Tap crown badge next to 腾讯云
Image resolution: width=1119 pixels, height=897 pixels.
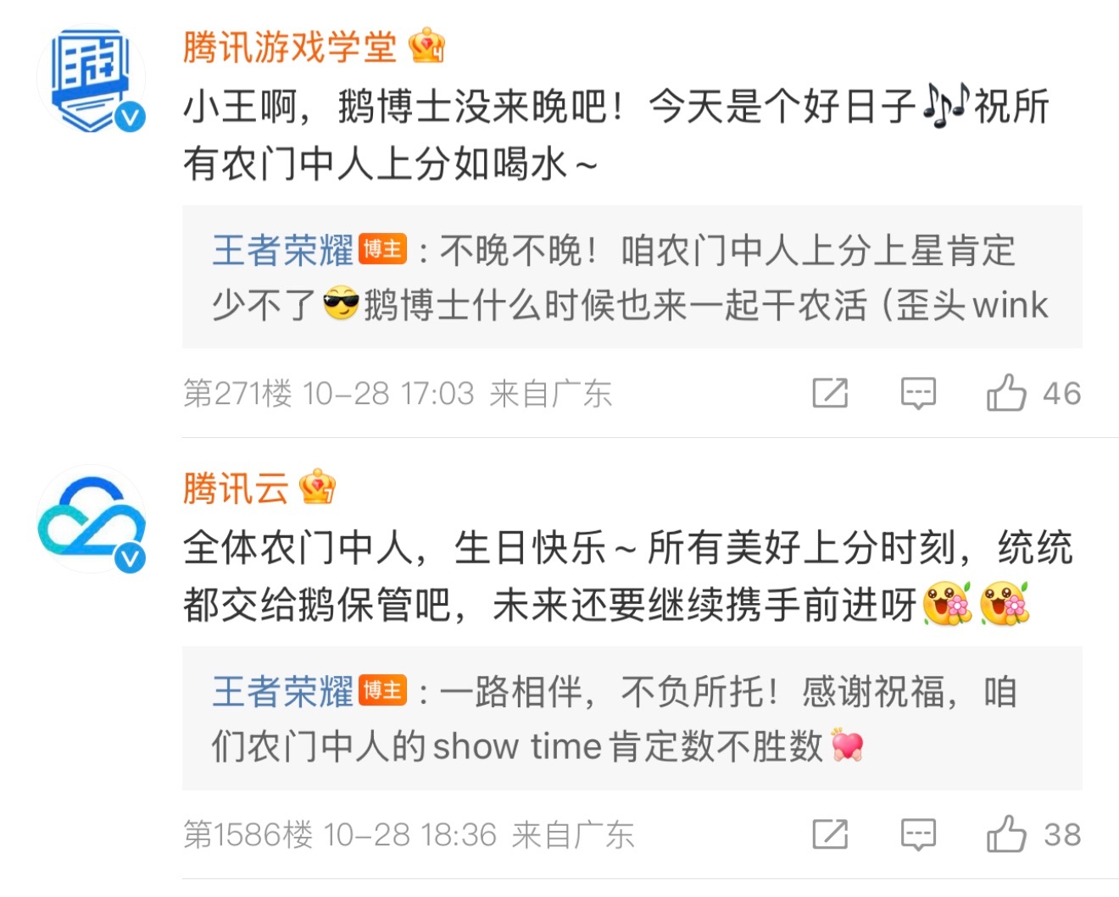[317, 487]
